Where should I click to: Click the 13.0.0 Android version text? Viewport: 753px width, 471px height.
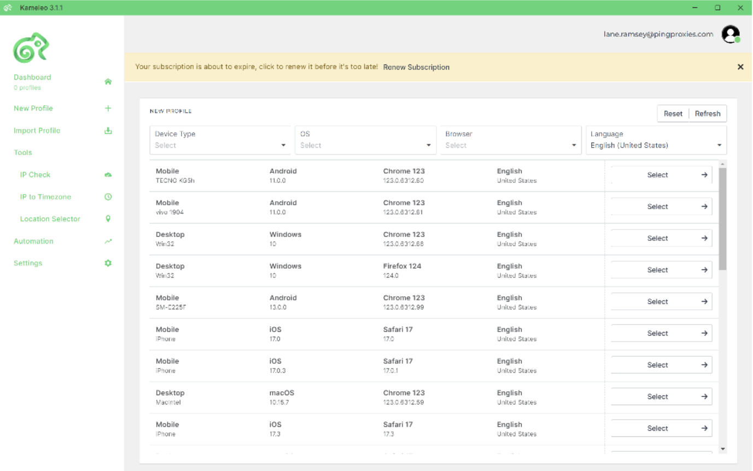coord(278,307)
